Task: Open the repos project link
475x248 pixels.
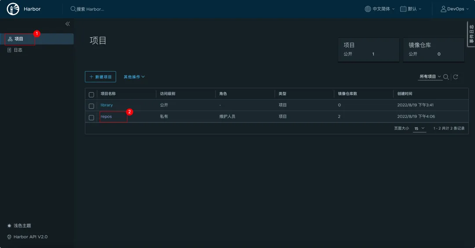Action: (x=106, y=116)
